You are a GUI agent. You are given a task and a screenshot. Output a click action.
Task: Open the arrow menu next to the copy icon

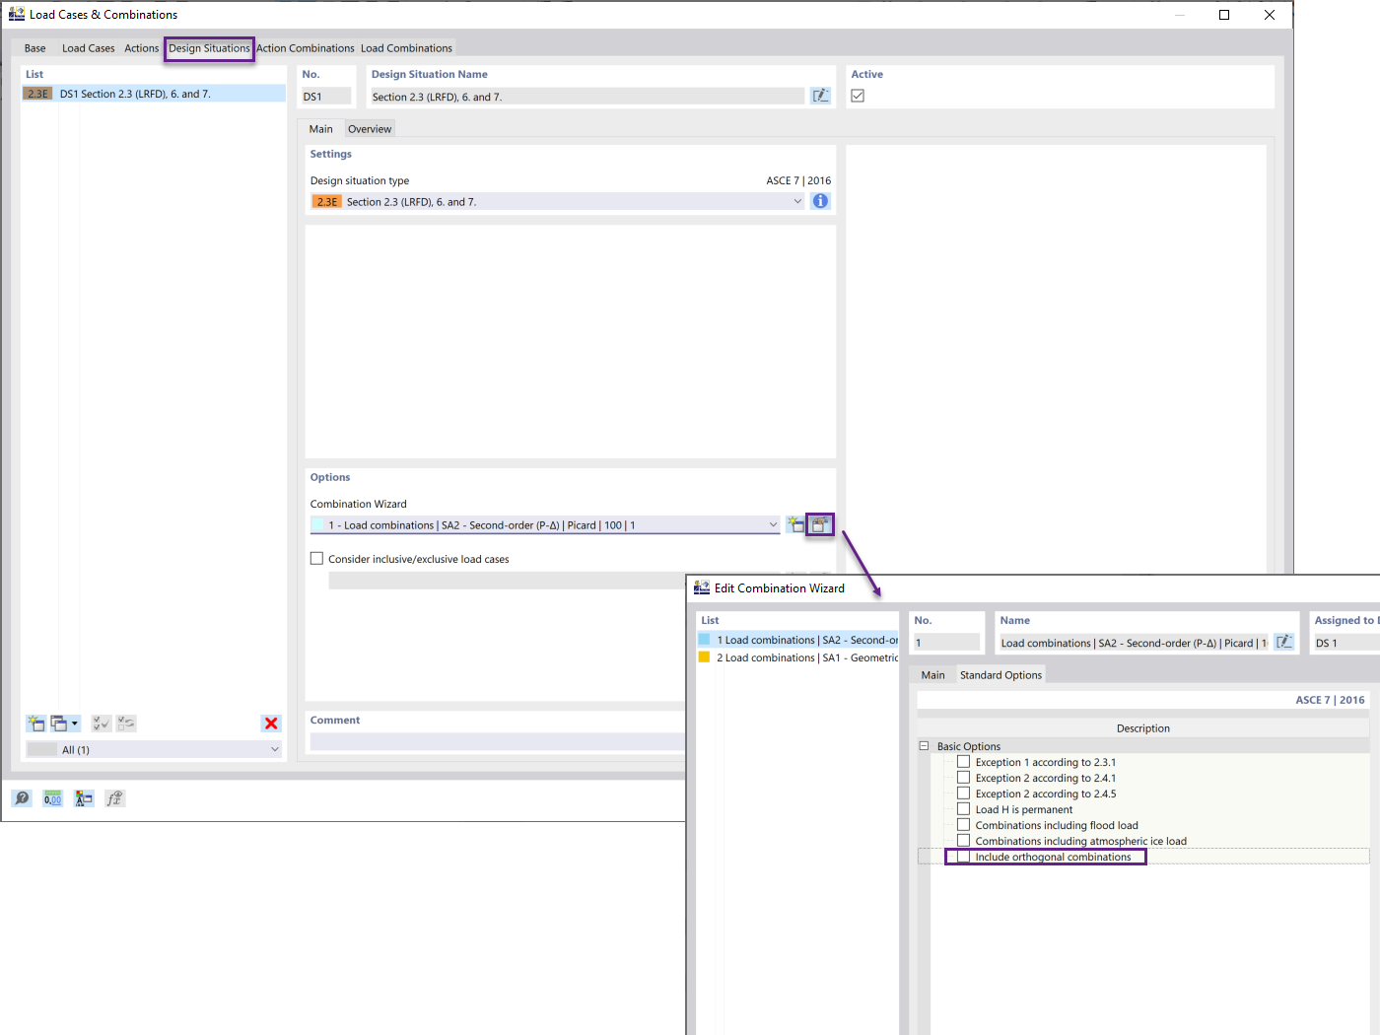tap(74, 724)
